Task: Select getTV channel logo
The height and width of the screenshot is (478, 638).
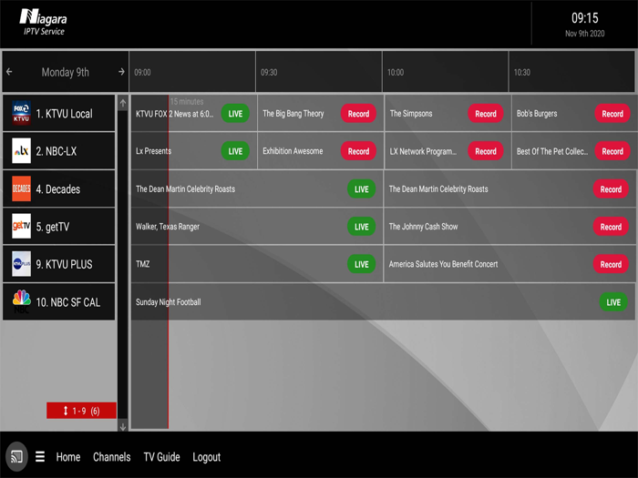Action: (x=22, y=226)
